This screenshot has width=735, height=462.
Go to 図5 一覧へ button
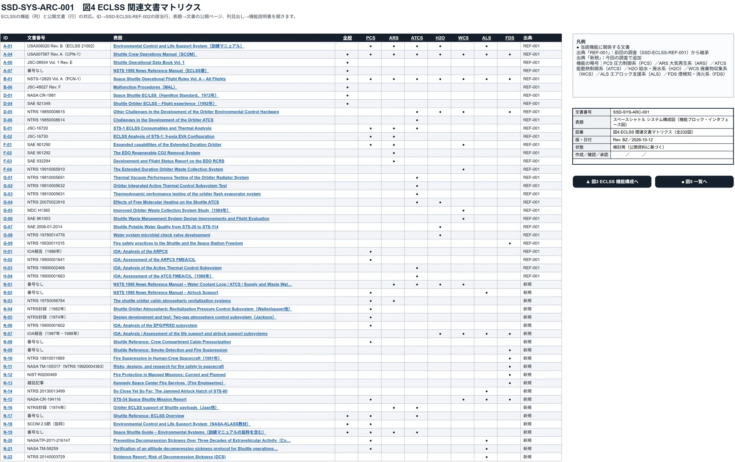pos(694,182)
